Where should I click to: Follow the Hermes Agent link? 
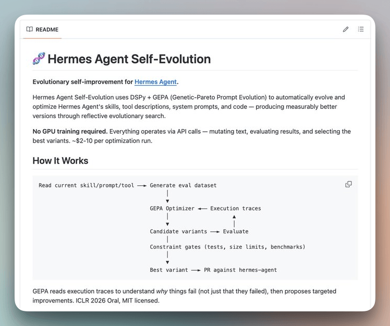pos(155,82)
